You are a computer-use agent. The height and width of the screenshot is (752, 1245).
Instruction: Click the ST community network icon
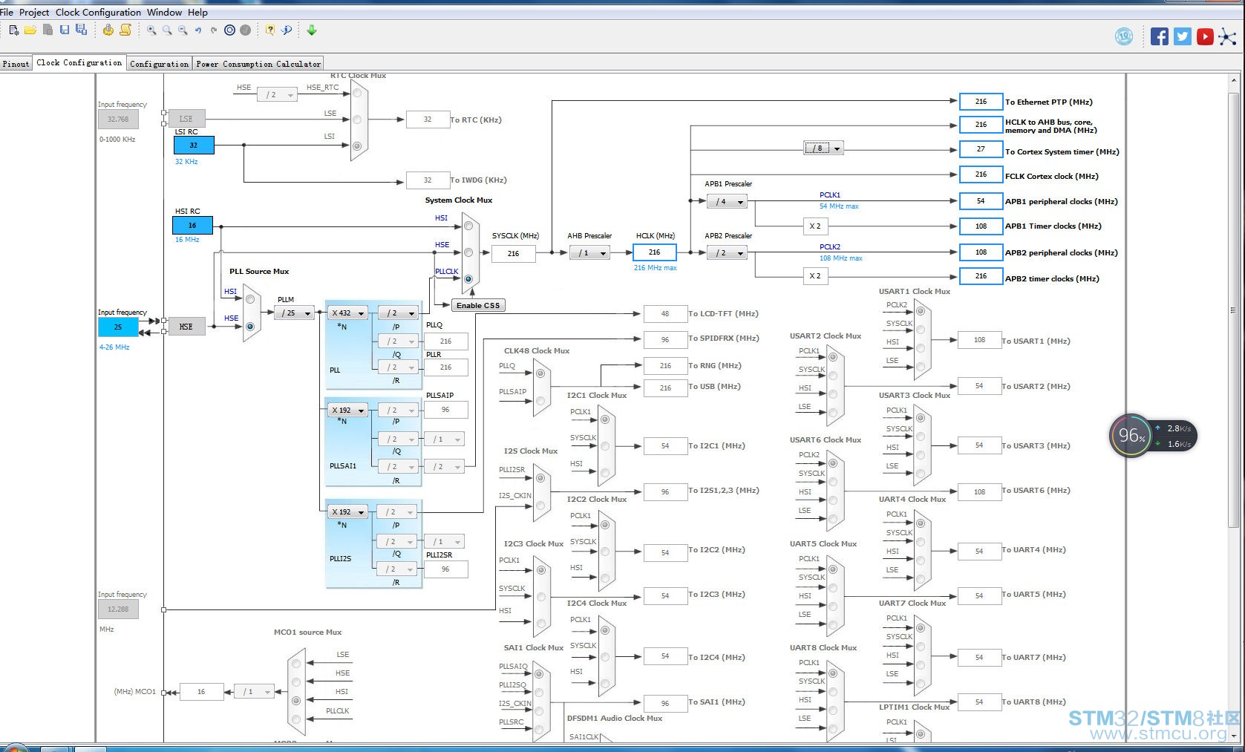(1229, 36)
